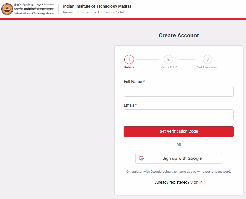Click the IIT Madras logo emblem

[7, 9]
